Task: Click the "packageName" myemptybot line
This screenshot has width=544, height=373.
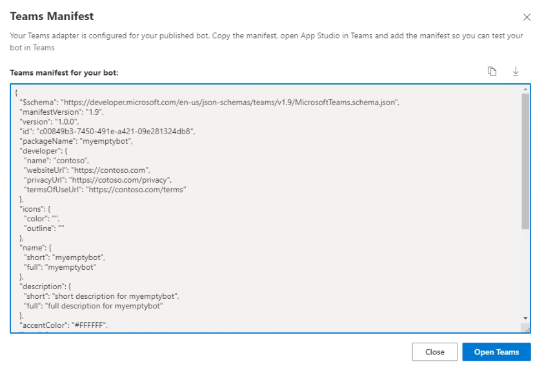Action: click(x=76, y=141)
